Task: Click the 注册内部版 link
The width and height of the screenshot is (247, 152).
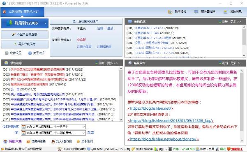Action: 84,46
